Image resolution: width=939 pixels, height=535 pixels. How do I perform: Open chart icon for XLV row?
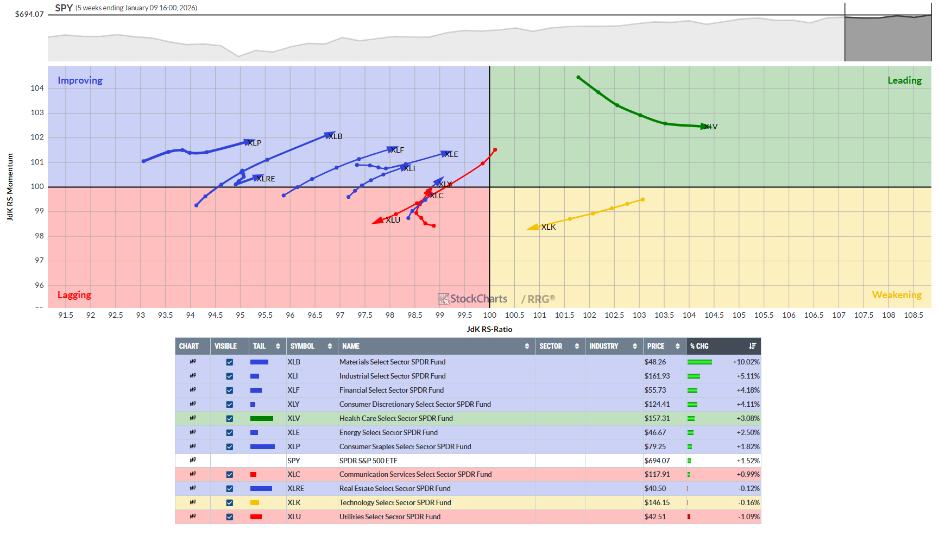(x=192, y=418)
